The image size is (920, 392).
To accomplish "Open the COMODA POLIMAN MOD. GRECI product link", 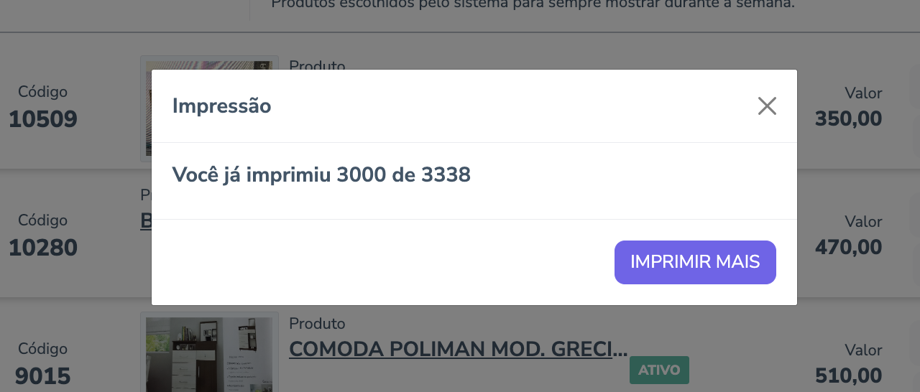I will (458, 350).
